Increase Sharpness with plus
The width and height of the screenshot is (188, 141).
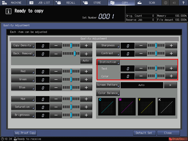click(x=171, y=45)
